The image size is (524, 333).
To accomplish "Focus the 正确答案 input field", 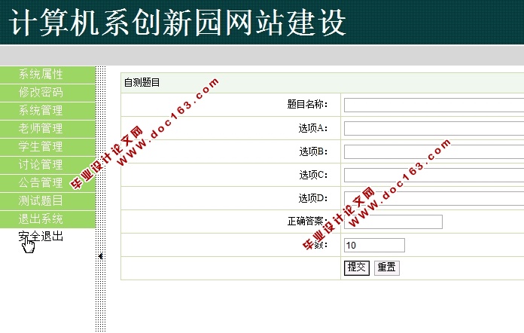I will pyautogui.click(x=393, y=222).
